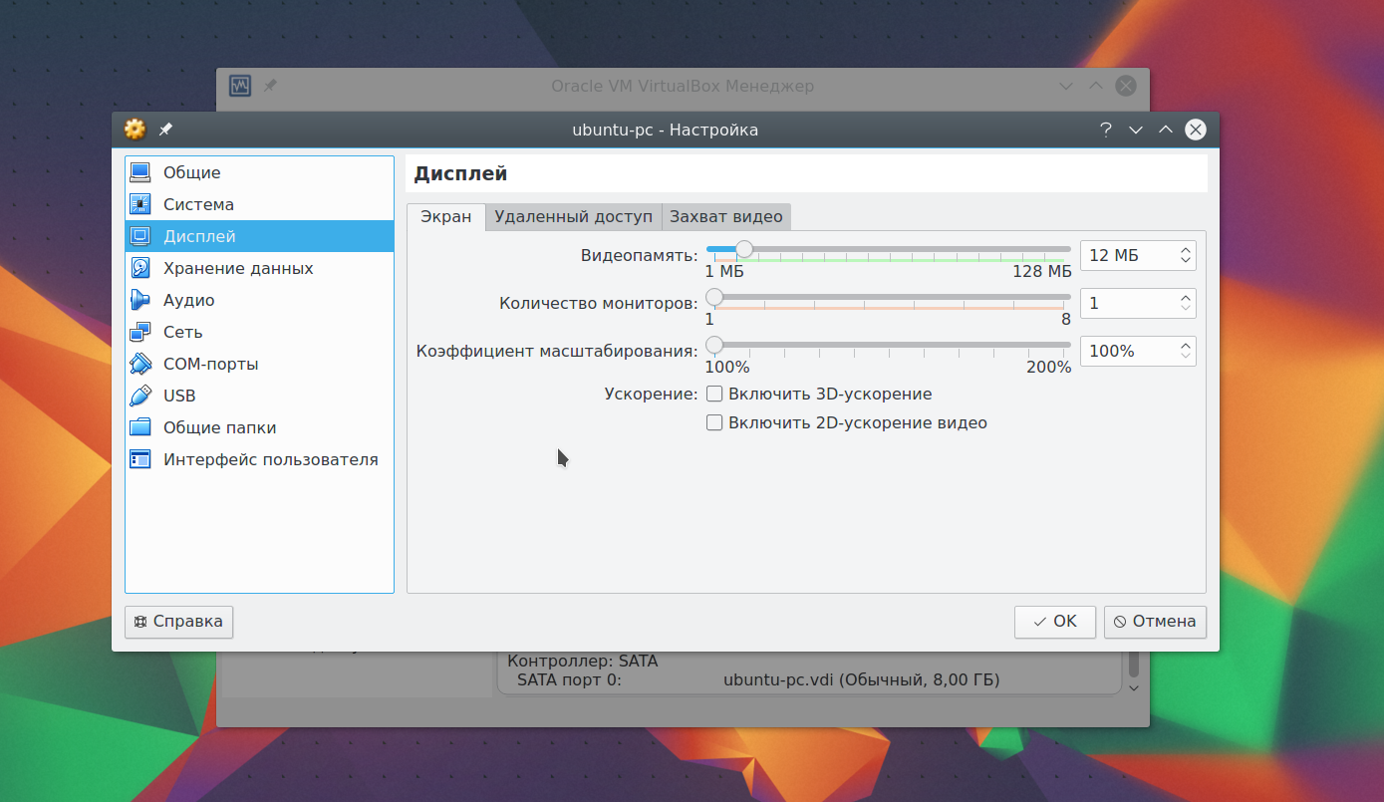Click the Коэффициент масштабирования spinbox arrows
Viewport: 1384px width, 802px height.
[x=1185, y=351]
